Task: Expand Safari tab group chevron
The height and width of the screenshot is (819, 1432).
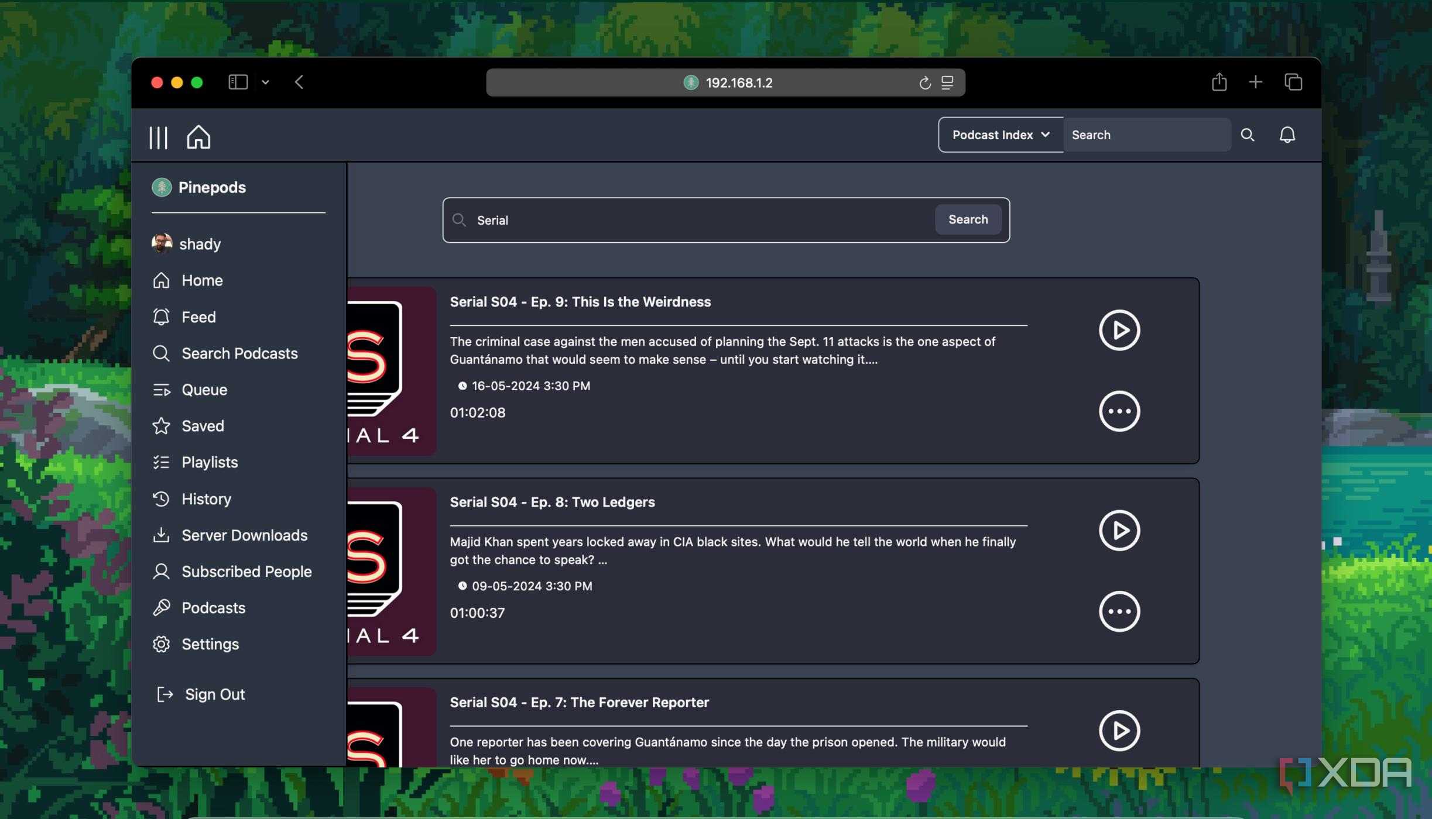Action: coord(265,82)
